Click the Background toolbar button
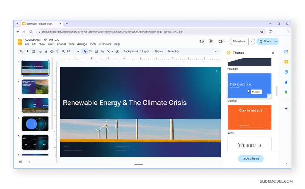The height and width of the screenshot is (189, 305). 130,52
